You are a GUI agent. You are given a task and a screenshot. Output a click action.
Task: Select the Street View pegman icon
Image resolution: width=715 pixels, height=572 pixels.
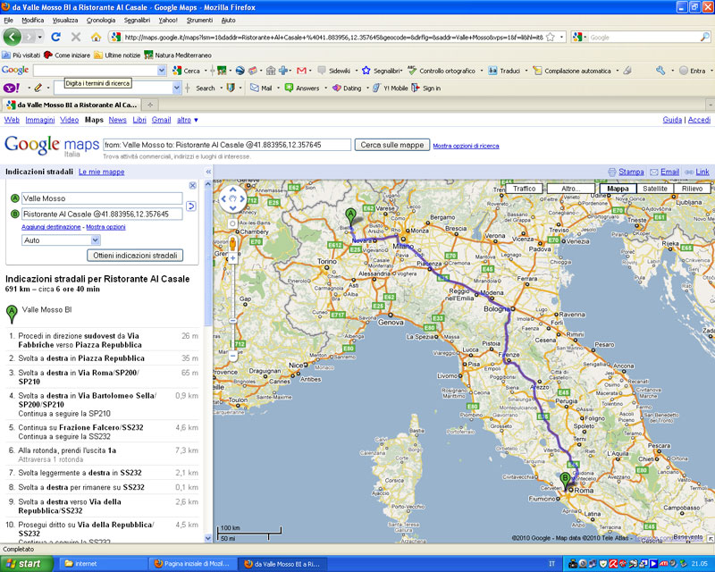click(232, 244)
